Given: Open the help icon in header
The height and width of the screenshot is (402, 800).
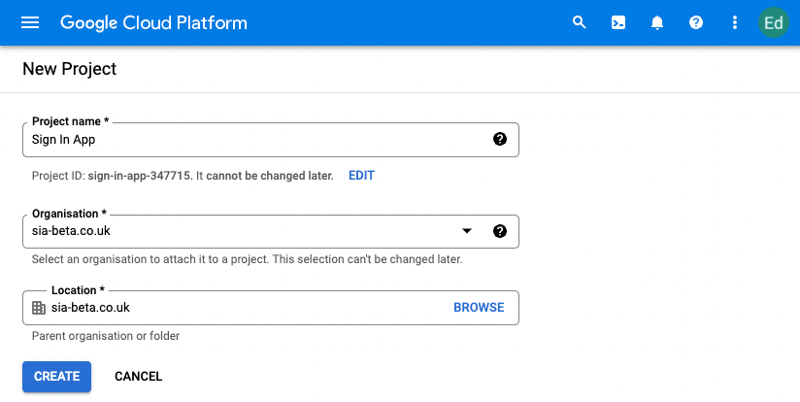Looking at the screenshot, I should [x=696, y=22].
